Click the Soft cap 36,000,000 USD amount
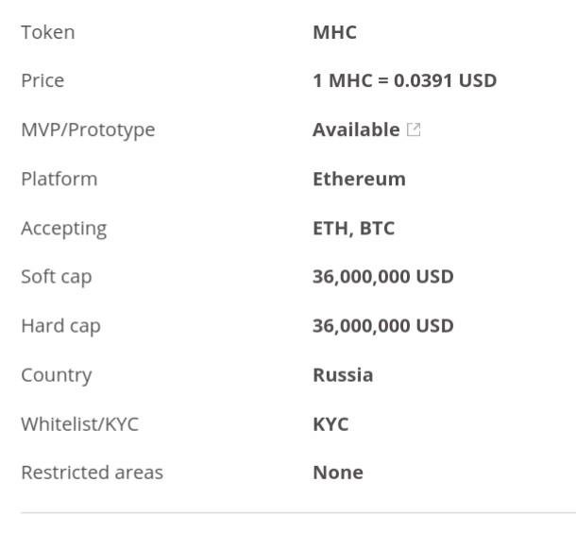 click(x=382, y=277)
